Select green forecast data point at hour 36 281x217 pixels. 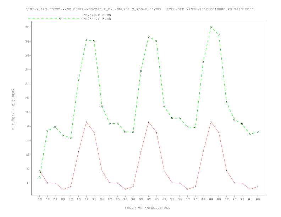[x=133, y=132]
